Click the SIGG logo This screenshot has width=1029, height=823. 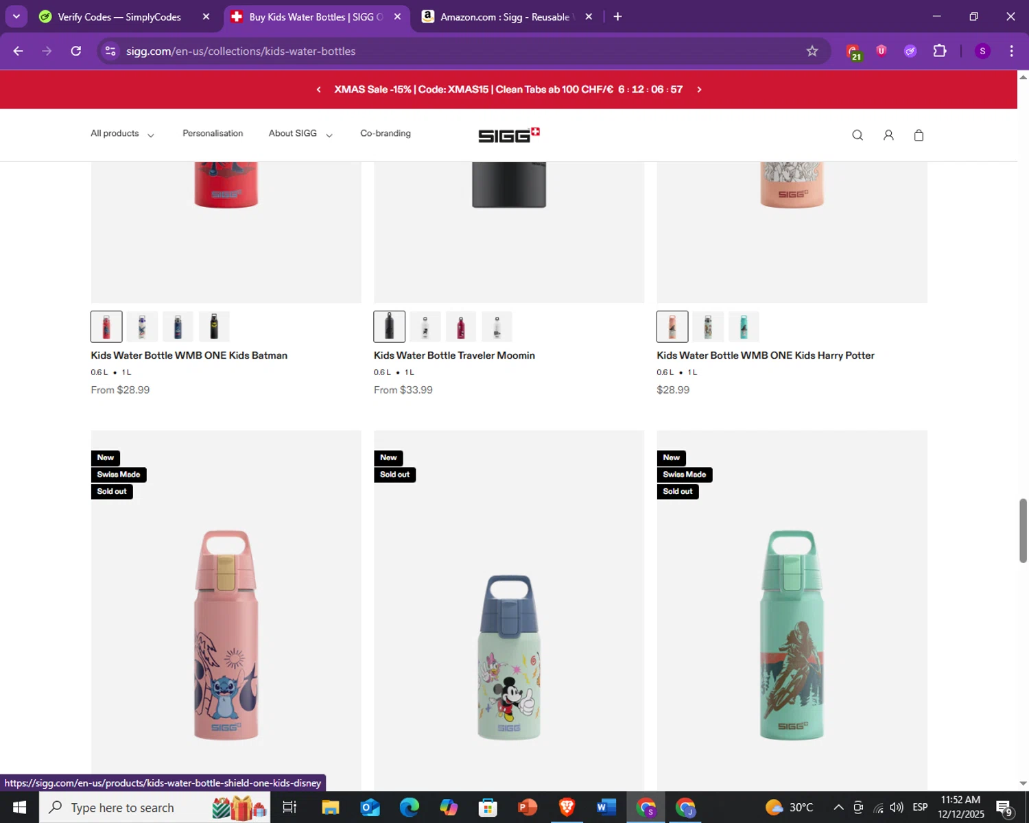click(509, 134)
